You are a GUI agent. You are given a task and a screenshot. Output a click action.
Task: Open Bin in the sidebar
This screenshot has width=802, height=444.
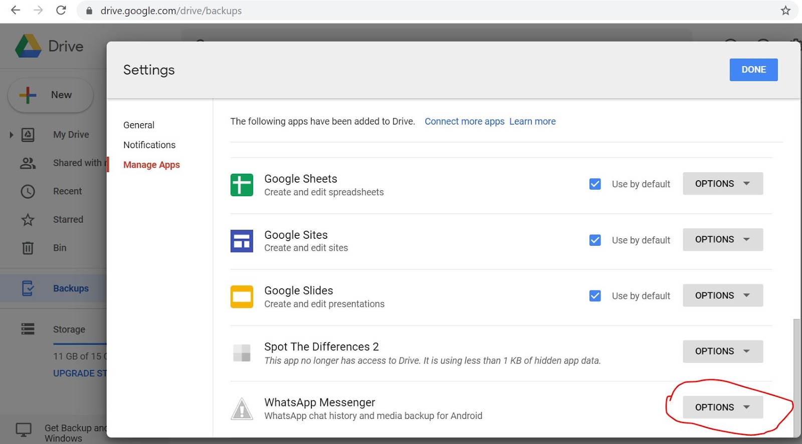(60, 248)
